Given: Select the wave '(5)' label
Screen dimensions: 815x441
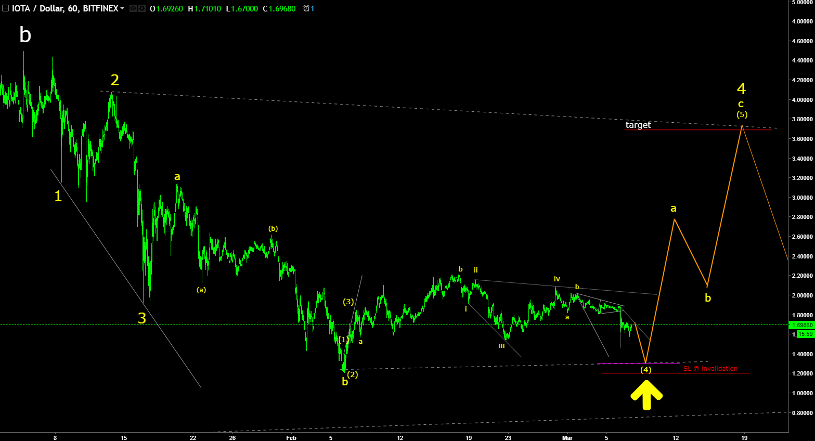Looking at the screenshot, I should click(x=742, y=114).
